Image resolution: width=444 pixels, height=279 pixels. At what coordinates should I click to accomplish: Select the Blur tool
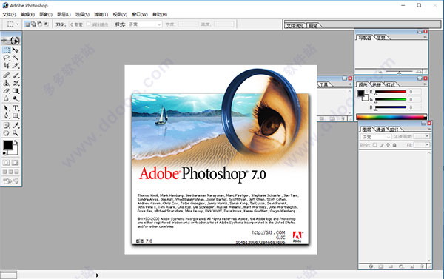(x=7, y=98)
